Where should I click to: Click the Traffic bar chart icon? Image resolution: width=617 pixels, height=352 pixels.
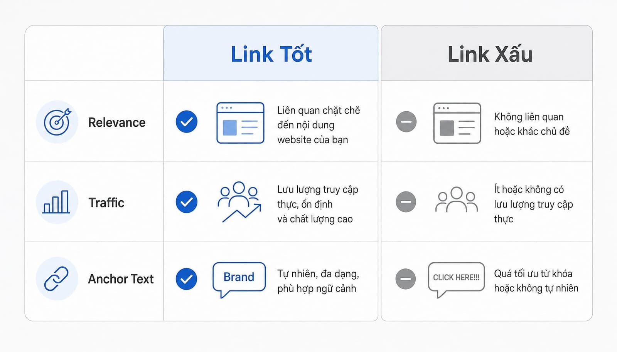tap(57, 202)
